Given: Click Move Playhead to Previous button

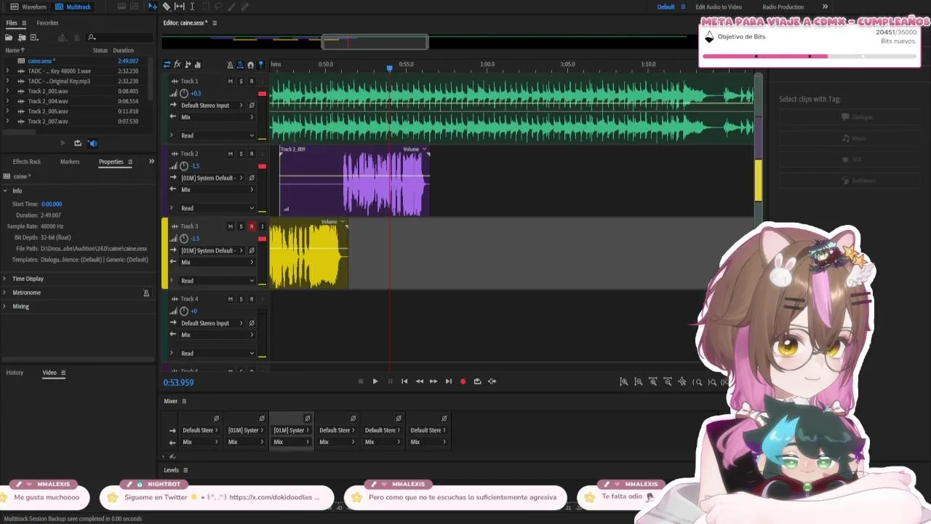Looking at the screenshot, I should click(404, 381).
